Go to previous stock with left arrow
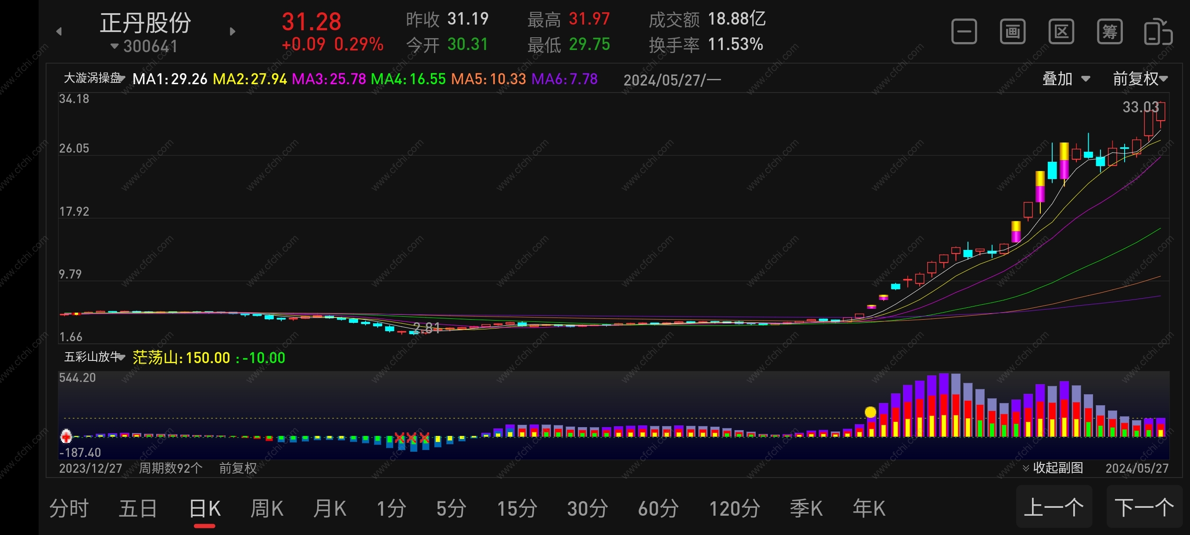Image resolution: width=1190 pixels, height=535 pixels. [59, 32]
